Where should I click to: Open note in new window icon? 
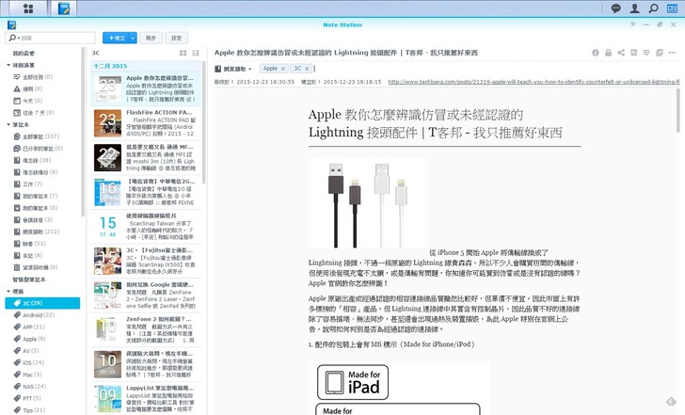coord(660,53)
